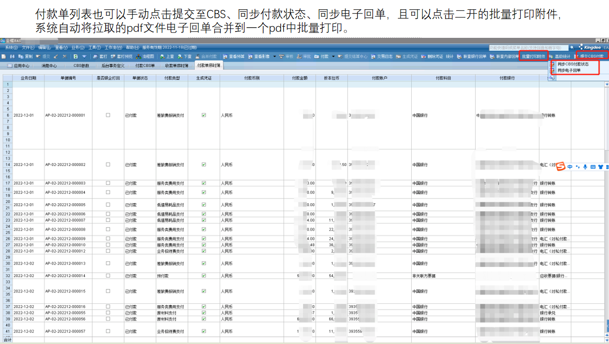Screen dimensions: 609x344
Task: Click 下查 trace-down button
Action: point(185,56)
